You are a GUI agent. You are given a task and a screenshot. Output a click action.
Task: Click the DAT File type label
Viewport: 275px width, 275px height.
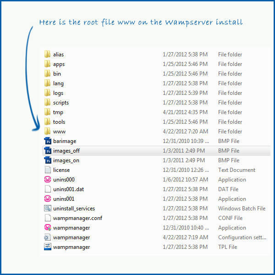click(228, 189)
